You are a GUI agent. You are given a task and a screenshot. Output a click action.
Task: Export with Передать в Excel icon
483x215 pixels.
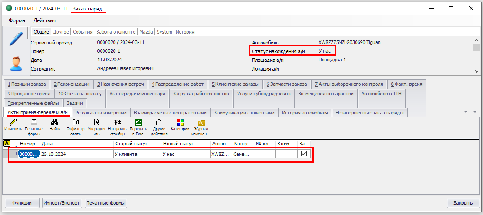tap(138, 123)
